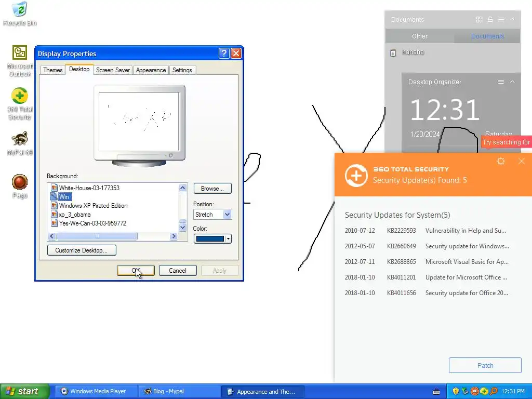Click the horizontal scrollbar thumb in background list

click(97, 236)
